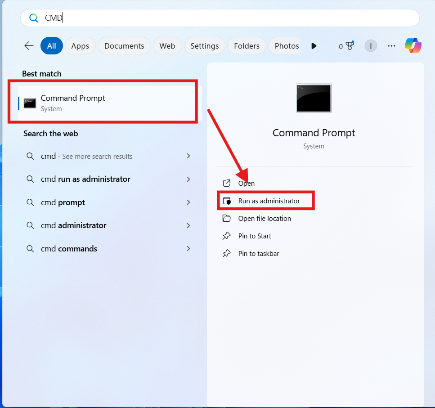Switch to the Apps filter tab
This screenshot has width=435, height=408.
[x=80, y=45]
